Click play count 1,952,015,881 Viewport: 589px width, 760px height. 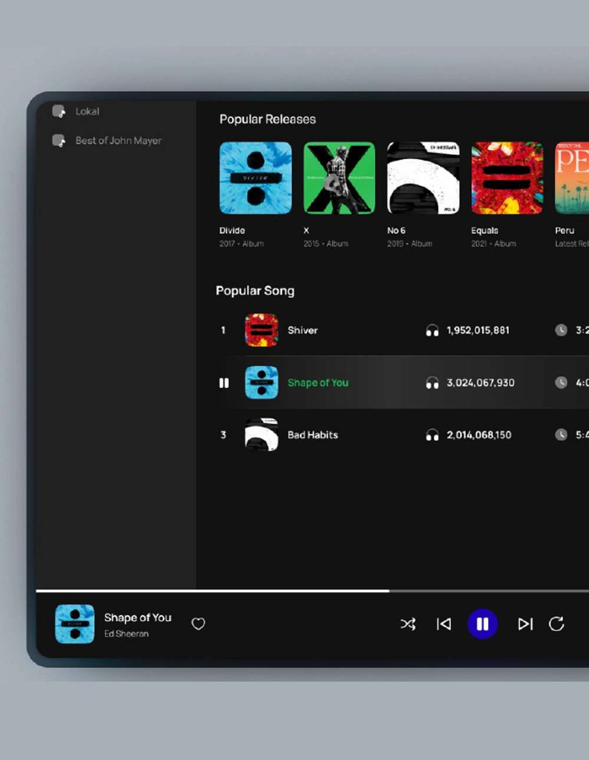tap(478, 330)
